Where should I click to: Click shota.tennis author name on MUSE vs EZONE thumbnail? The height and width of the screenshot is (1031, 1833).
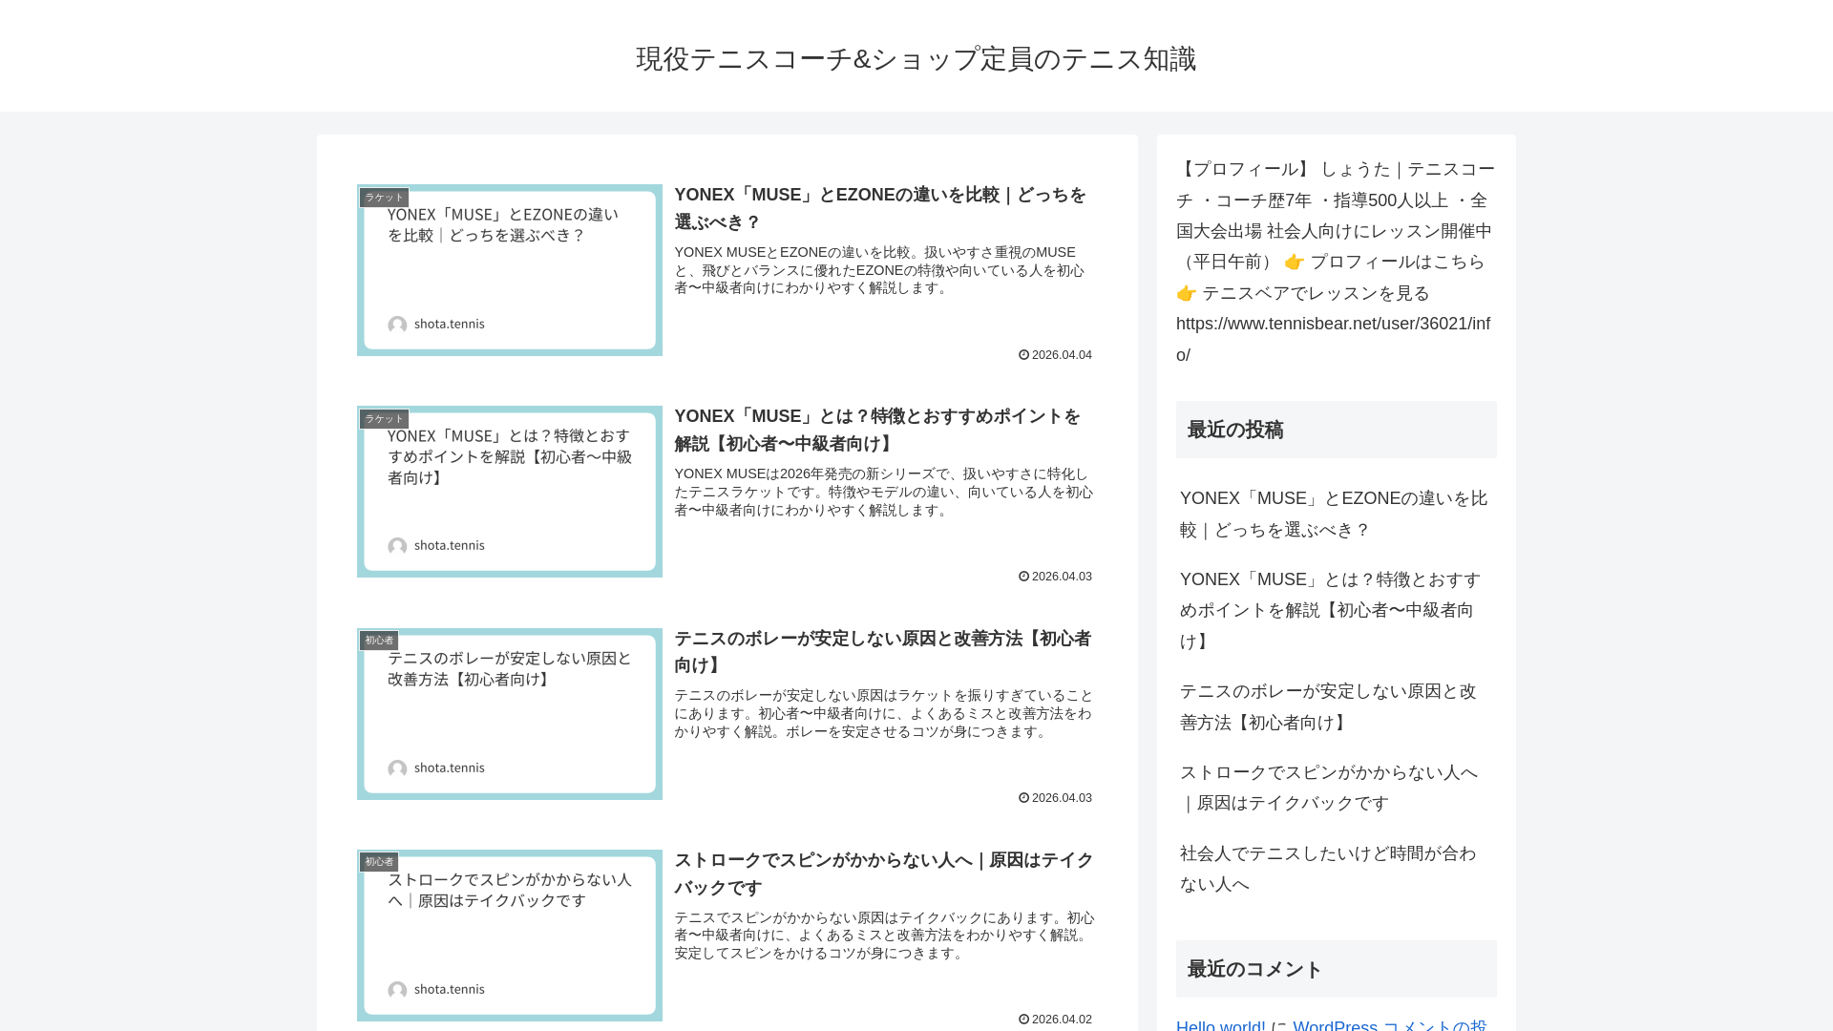(449, 325)
